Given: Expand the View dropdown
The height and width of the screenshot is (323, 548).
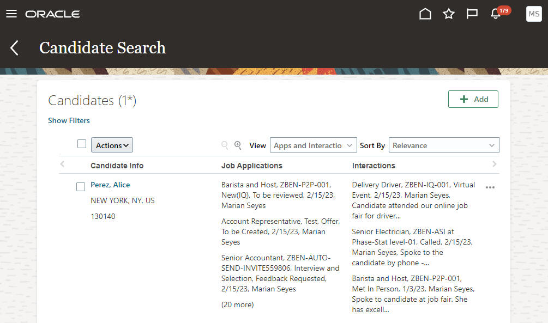Looking at the screenshot, I should point(314,145).
